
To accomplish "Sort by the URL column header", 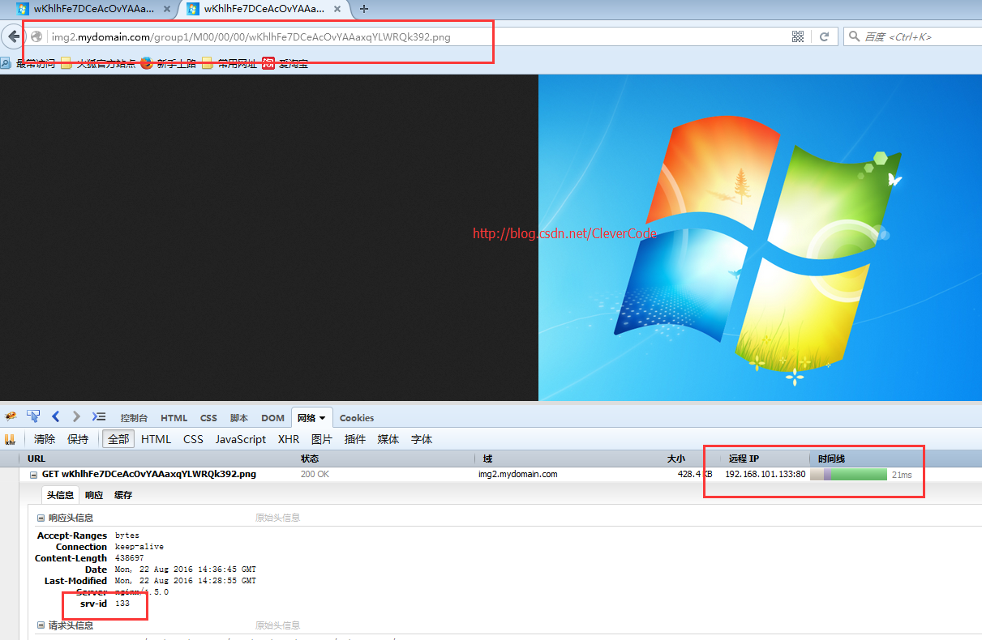I will tap(158, 459).
